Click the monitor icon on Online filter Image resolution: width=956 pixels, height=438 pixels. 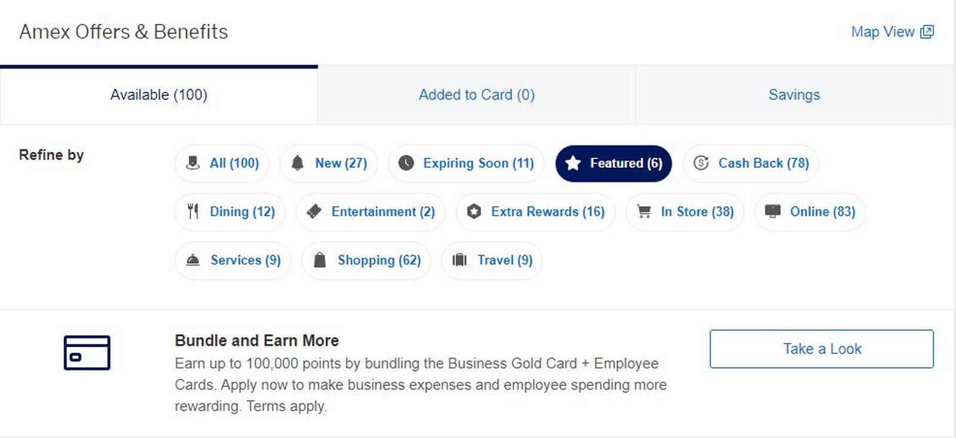[x=773, y=212]
